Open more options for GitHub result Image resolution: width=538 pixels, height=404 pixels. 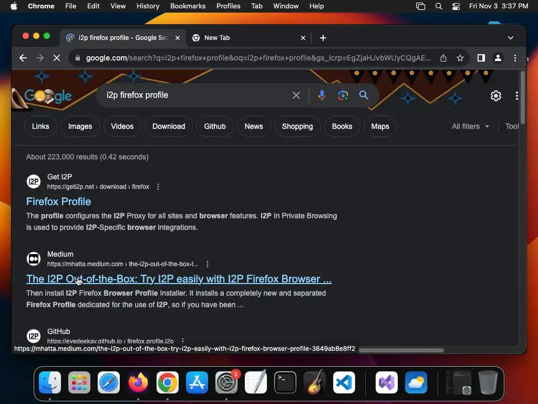[x=182, y=341]
